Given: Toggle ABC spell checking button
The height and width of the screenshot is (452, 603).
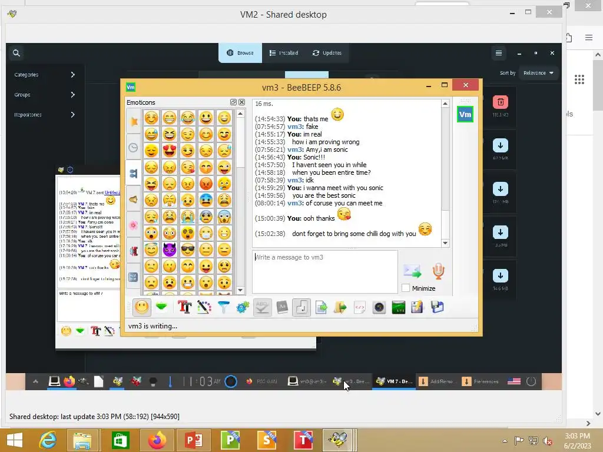Looking at the screenshot, I should pyautogui.click(x=262, y=307).
